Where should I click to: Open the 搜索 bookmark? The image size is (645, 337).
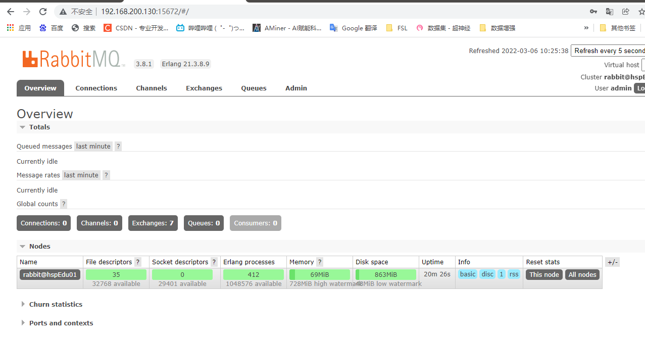click(83, 28)
